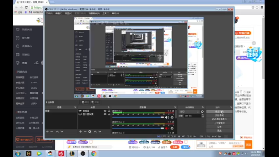
Task: Open gear settings for Mic/Aux 2 channel
Action: click(172, 128)
